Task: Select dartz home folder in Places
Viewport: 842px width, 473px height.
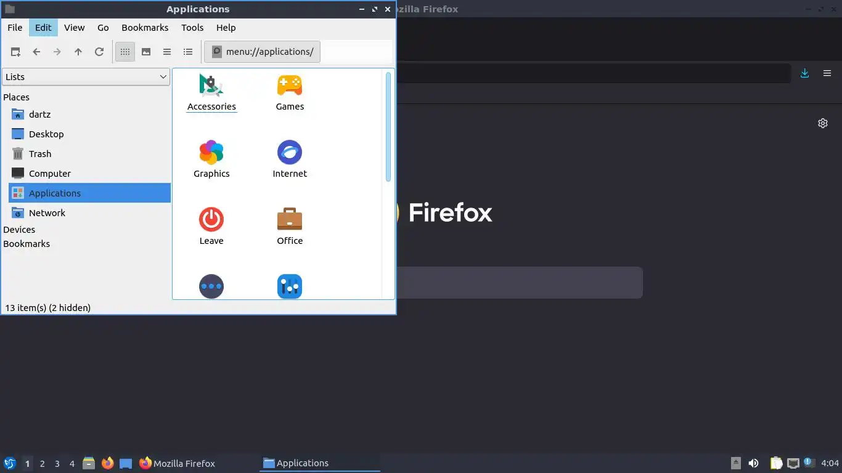Action: (x=89, y=115)
